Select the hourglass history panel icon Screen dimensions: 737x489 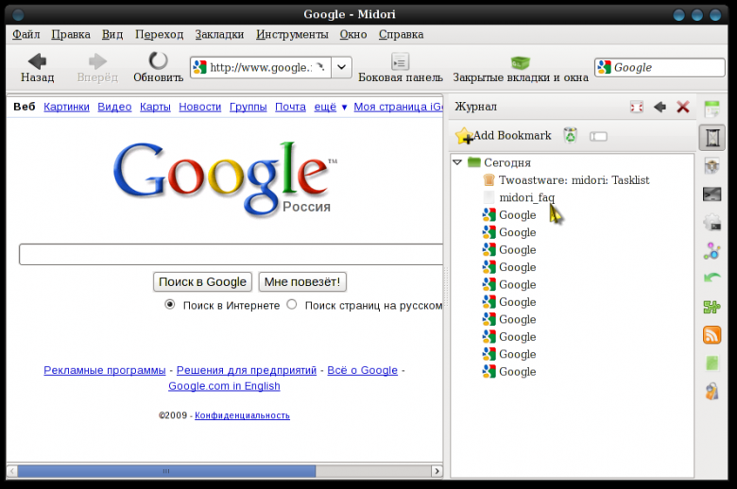tap(712, 138)
